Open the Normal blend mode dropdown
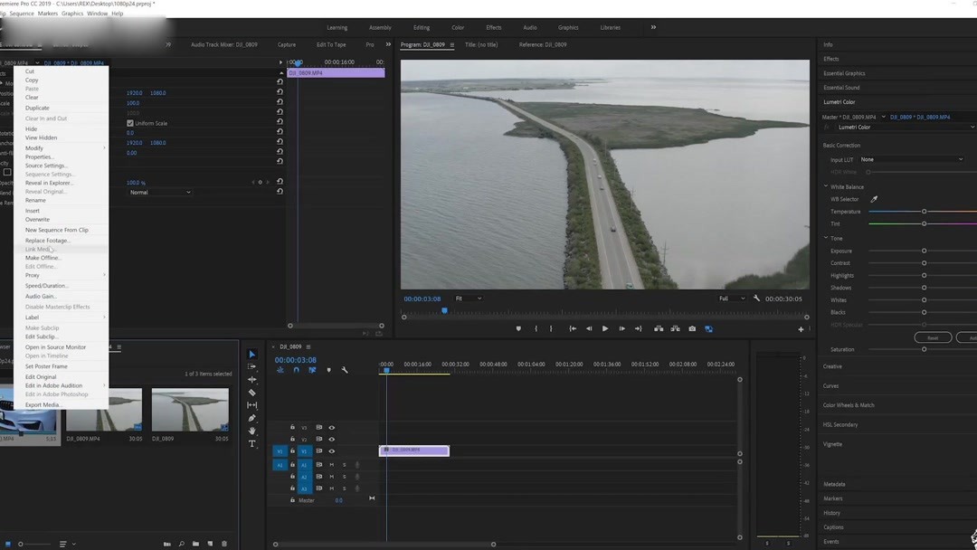Viewport: 977px width, 550px height. [160, 192]
